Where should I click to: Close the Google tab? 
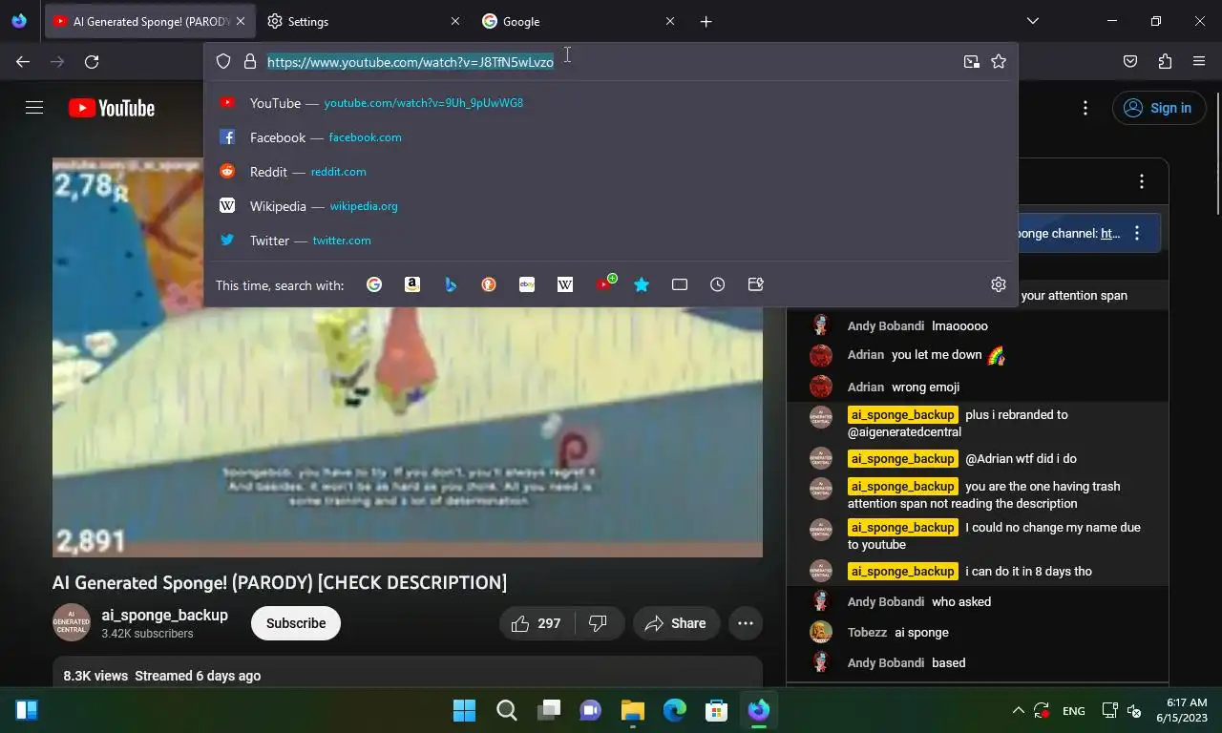coord(670,21)
